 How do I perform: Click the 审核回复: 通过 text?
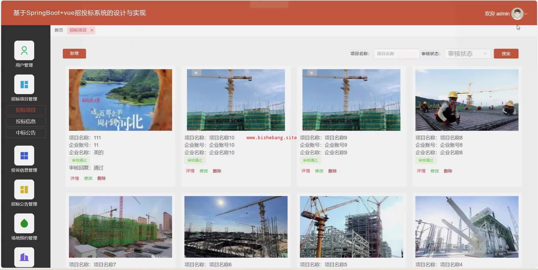pos(86,168)
